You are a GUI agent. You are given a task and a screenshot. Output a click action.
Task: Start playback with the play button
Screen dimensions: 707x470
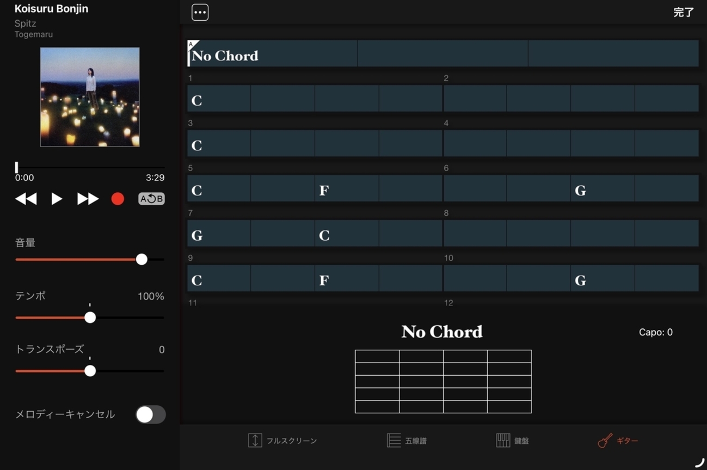(57, 199)
